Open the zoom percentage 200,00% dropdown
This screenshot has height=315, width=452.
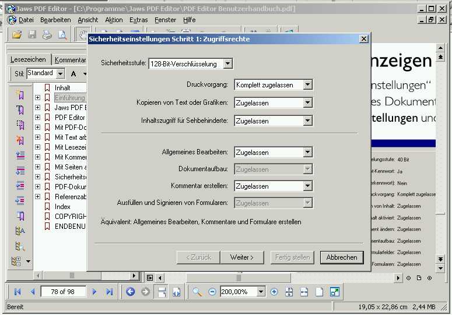click(x=261, y=292)
